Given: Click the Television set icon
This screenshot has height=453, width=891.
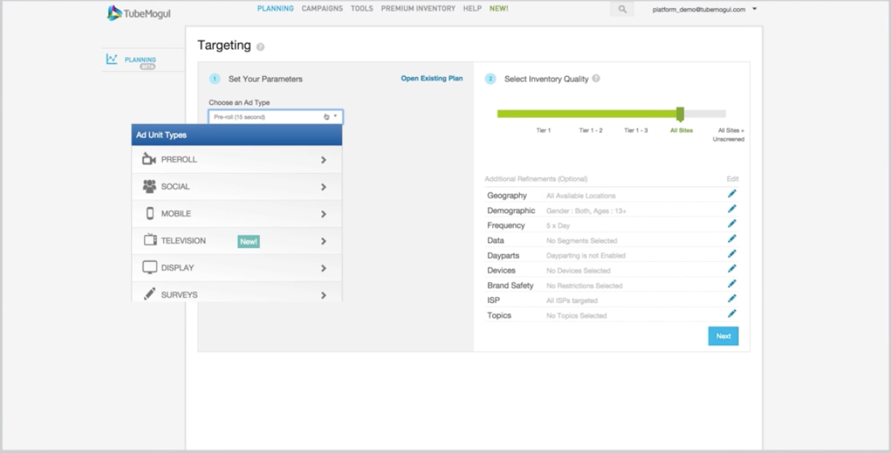Looking at the screenshot, I should coord(150,240).
